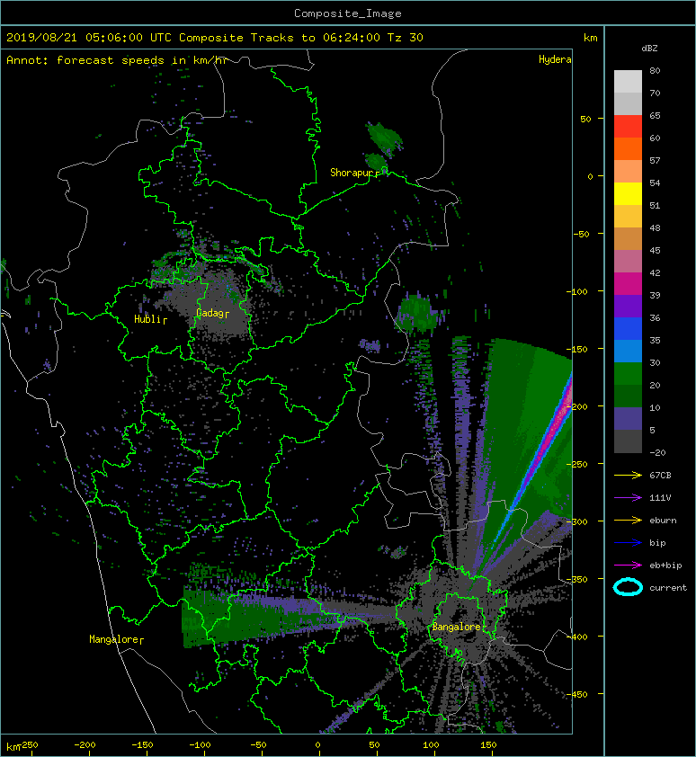Click the 'Annot: forecast speeds in km/hr' note
Screen dimensions: 696x757
pyautogui.click(x=118, y=60)
